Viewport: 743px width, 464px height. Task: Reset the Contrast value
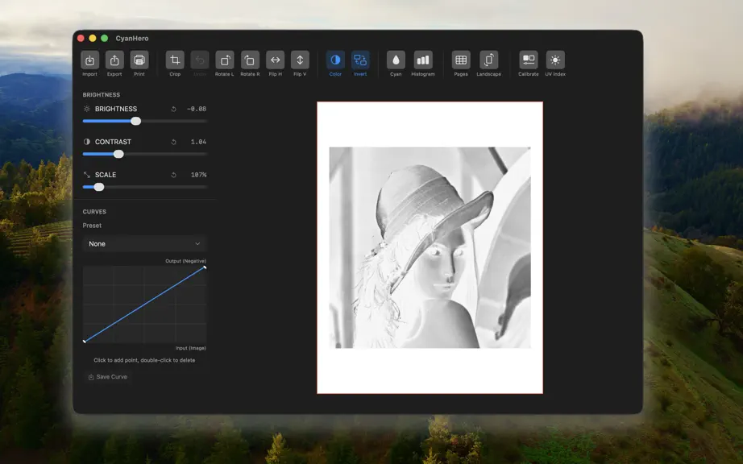[173, 142]
